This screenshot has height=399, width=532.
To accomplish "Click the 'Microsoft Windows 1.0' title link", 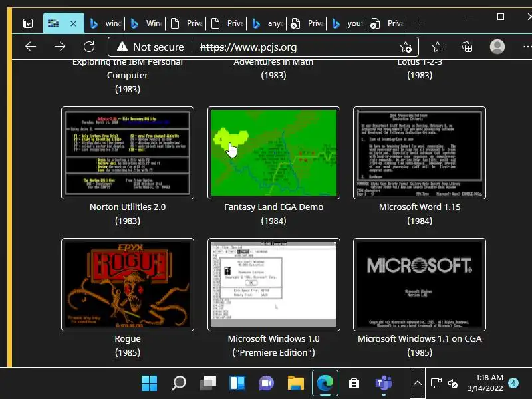I will click(x=274, y=338).
